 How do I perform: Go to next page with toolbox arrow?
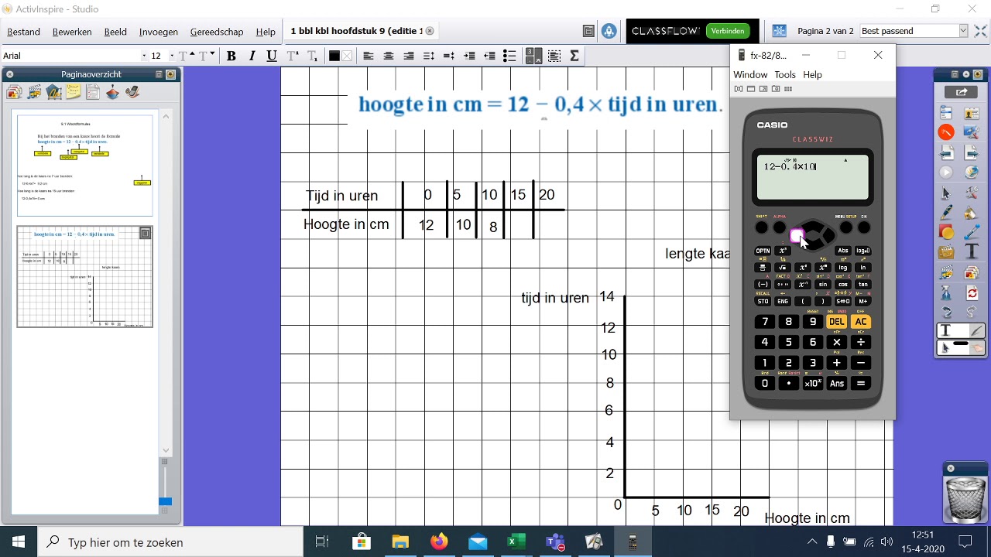point(972,152)
